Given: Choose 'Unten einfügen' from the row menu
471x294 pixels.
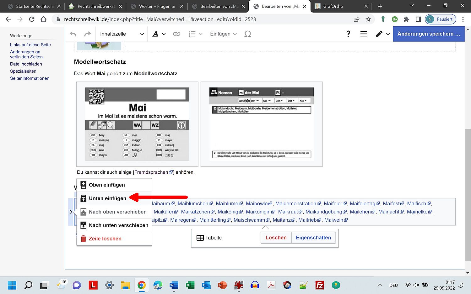Looking at the screenshot, I should pos(107,198).
